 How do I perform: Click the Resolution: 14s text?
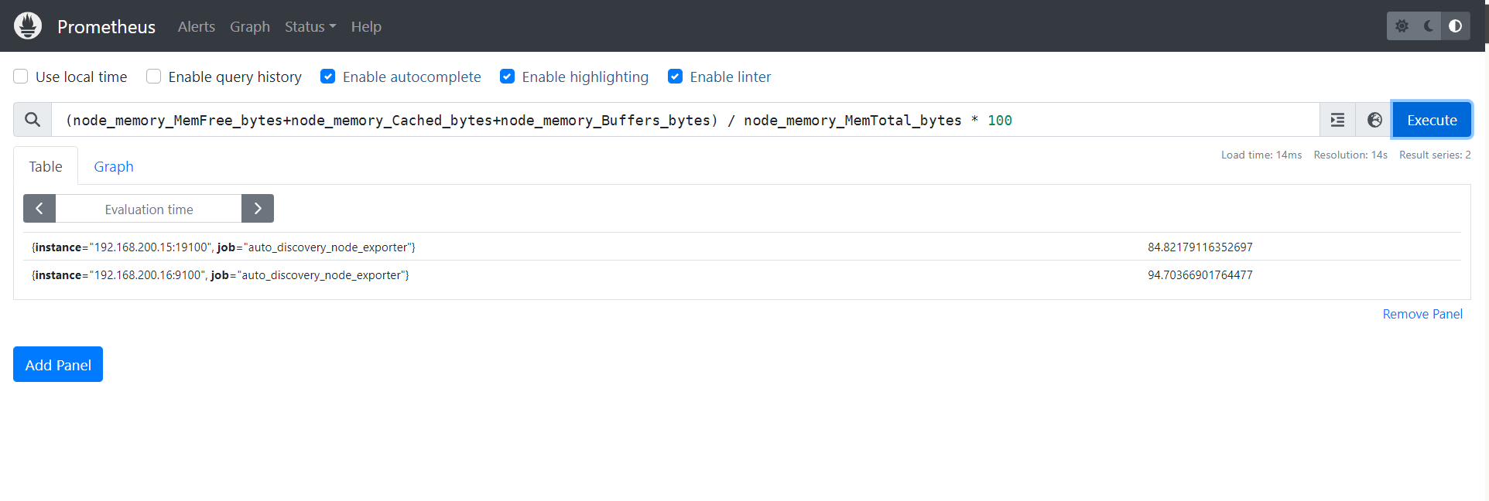click(1350, 155)
